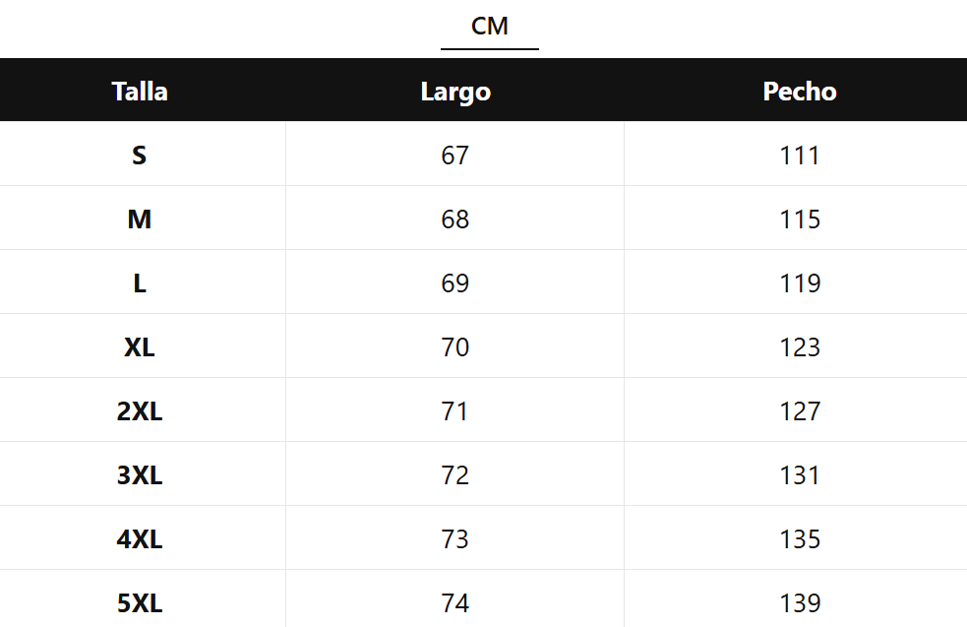Click the Pecho column header
The height and width of the screenshot is (627, 967).
tap(800, 92)
